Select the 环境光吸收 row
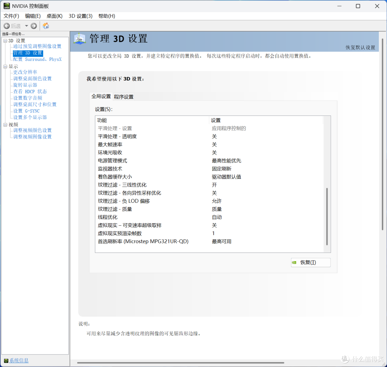Screen dimensions: 387x367 coord(209,153)
